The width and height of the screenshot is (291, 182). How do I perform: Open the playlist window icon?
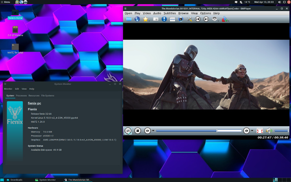click(172, 19)
